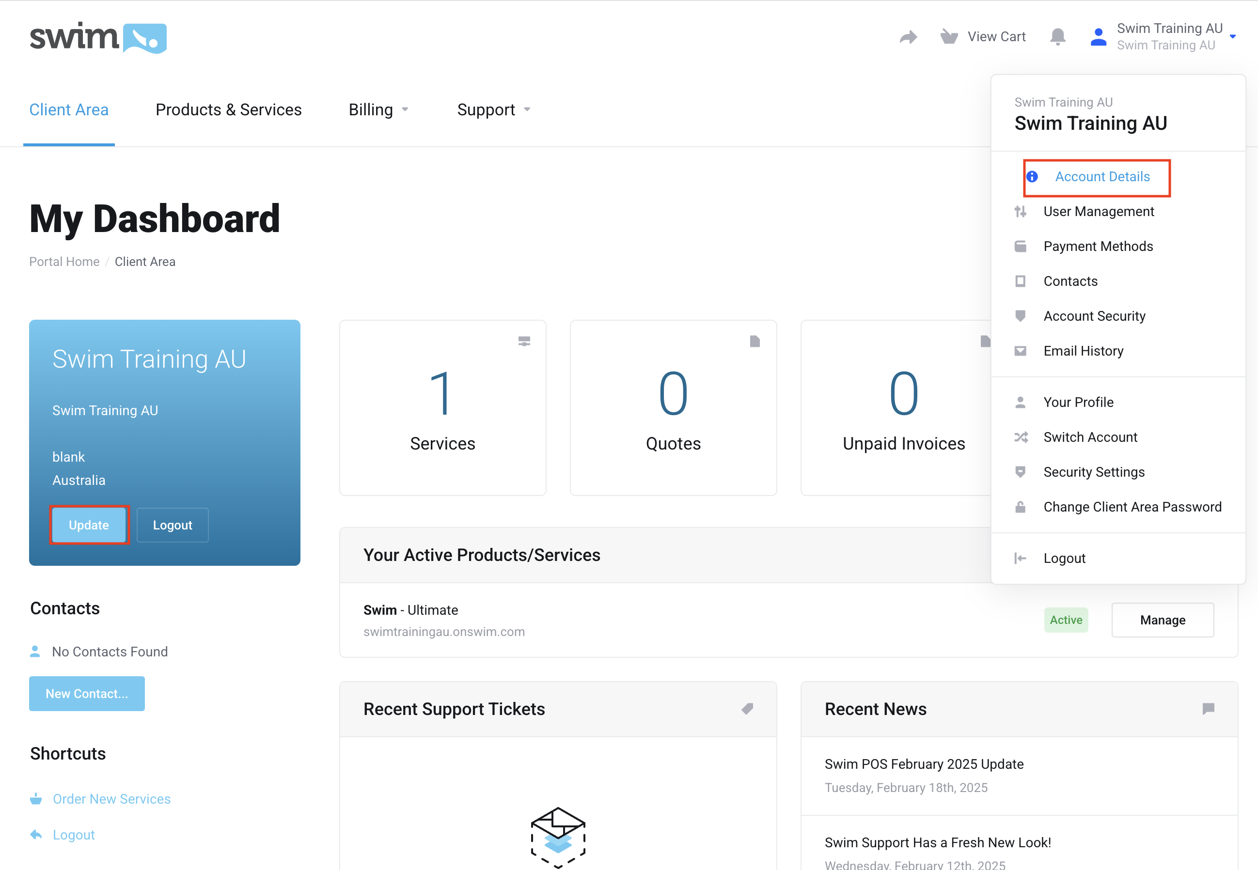Select Account Details from account menu
Viewport: 1258px width, 870px height.
pos(1101,177)
